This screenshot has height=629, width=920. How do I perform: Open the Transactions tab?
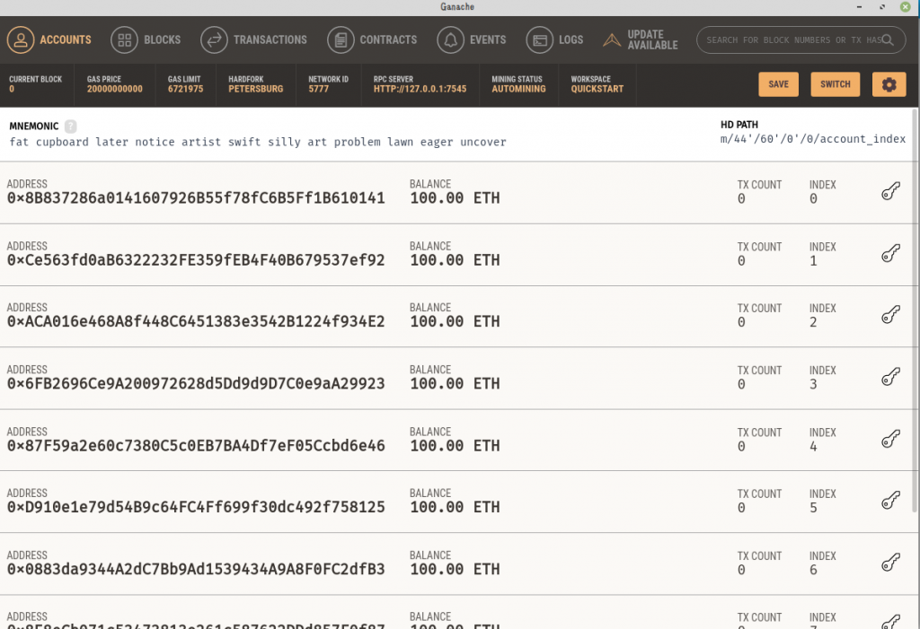[x=253, y=39]
